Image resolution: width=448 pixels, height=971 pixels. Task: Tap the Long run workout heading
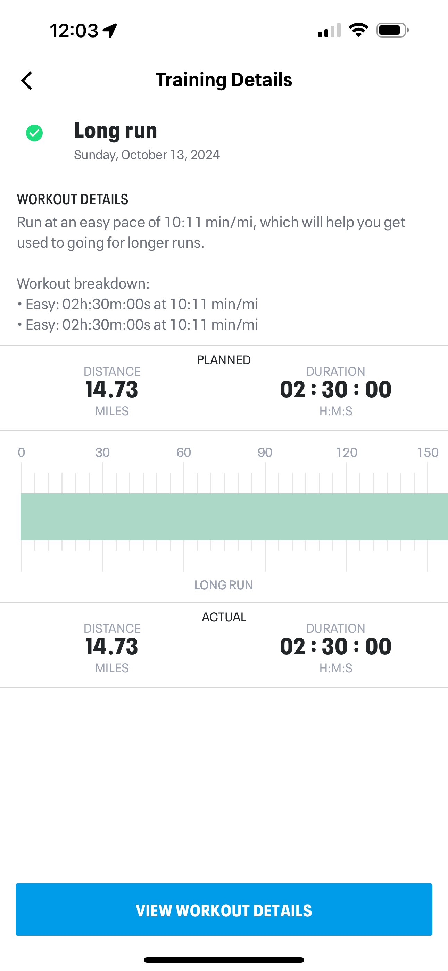115,131
